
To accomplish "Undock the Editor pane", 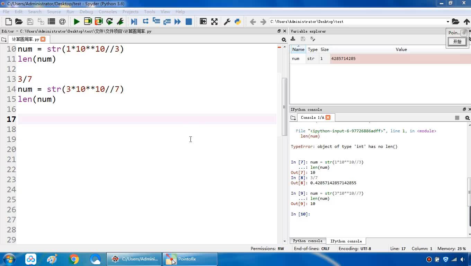I will (279, 31).
